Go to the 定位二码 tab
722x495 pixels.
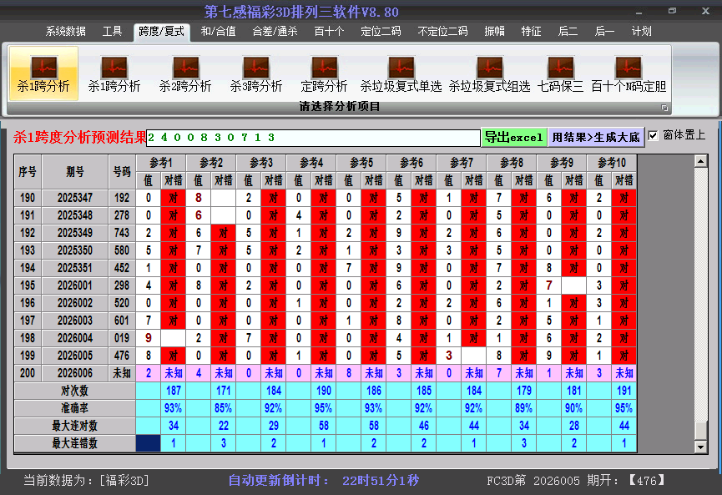click(x=380, y=32)
